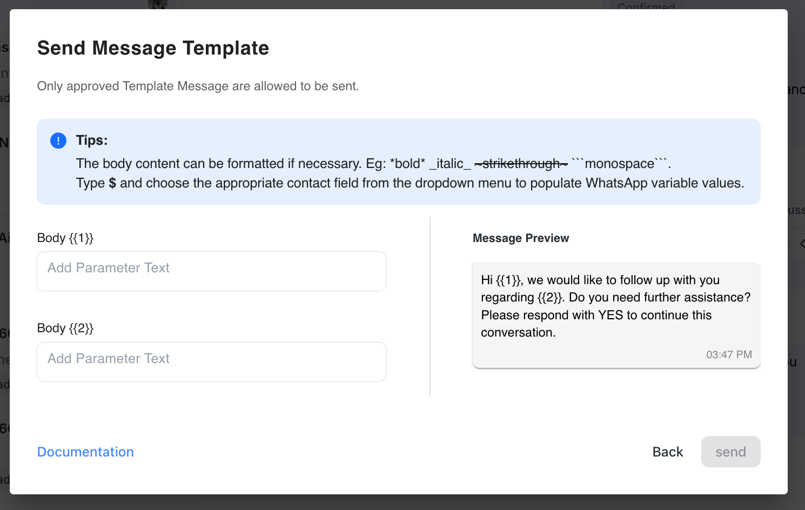Click the Message Preview heading

click(x=520, y=238)
